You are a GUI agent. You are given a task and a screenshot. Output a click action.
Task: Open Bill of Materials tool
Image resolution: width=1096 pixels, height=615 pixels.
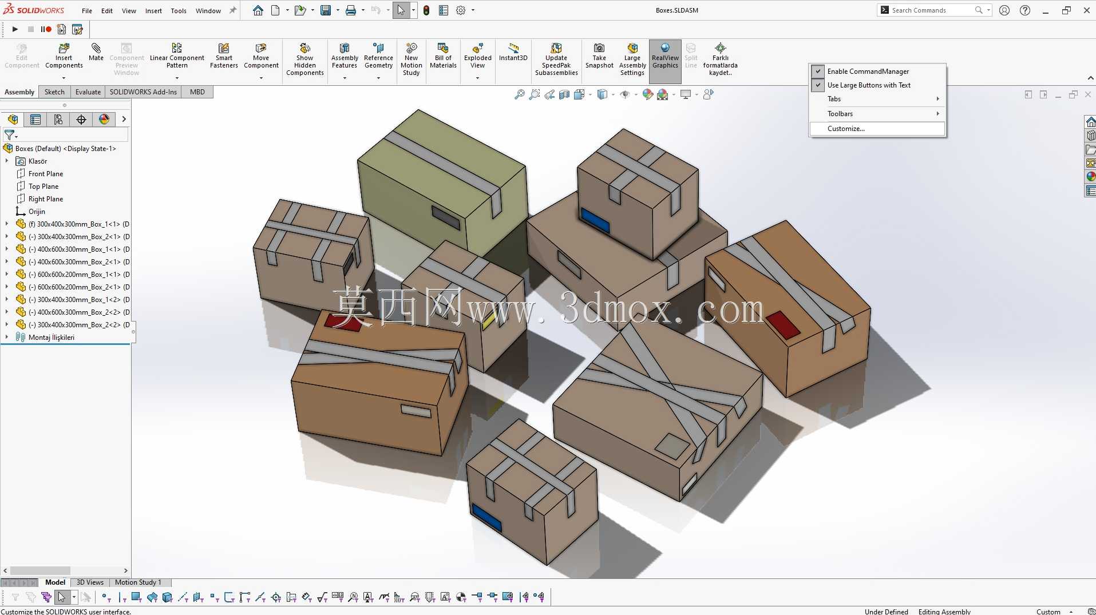443,56
